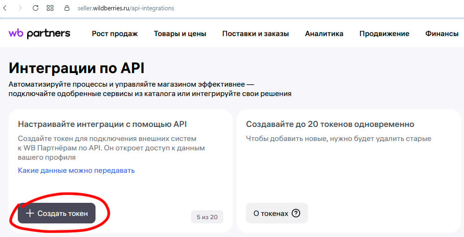This screenshot has height=237, width=464.
Task: Open the tab grid icon
Action: tap(50, 8)
